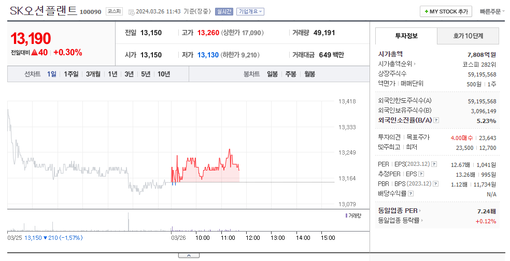Image resolution: width=510 pixels, height=261 pixels.
Task: Open help icon next to PER EPS(2023.12)
Action: coord(434,164)
